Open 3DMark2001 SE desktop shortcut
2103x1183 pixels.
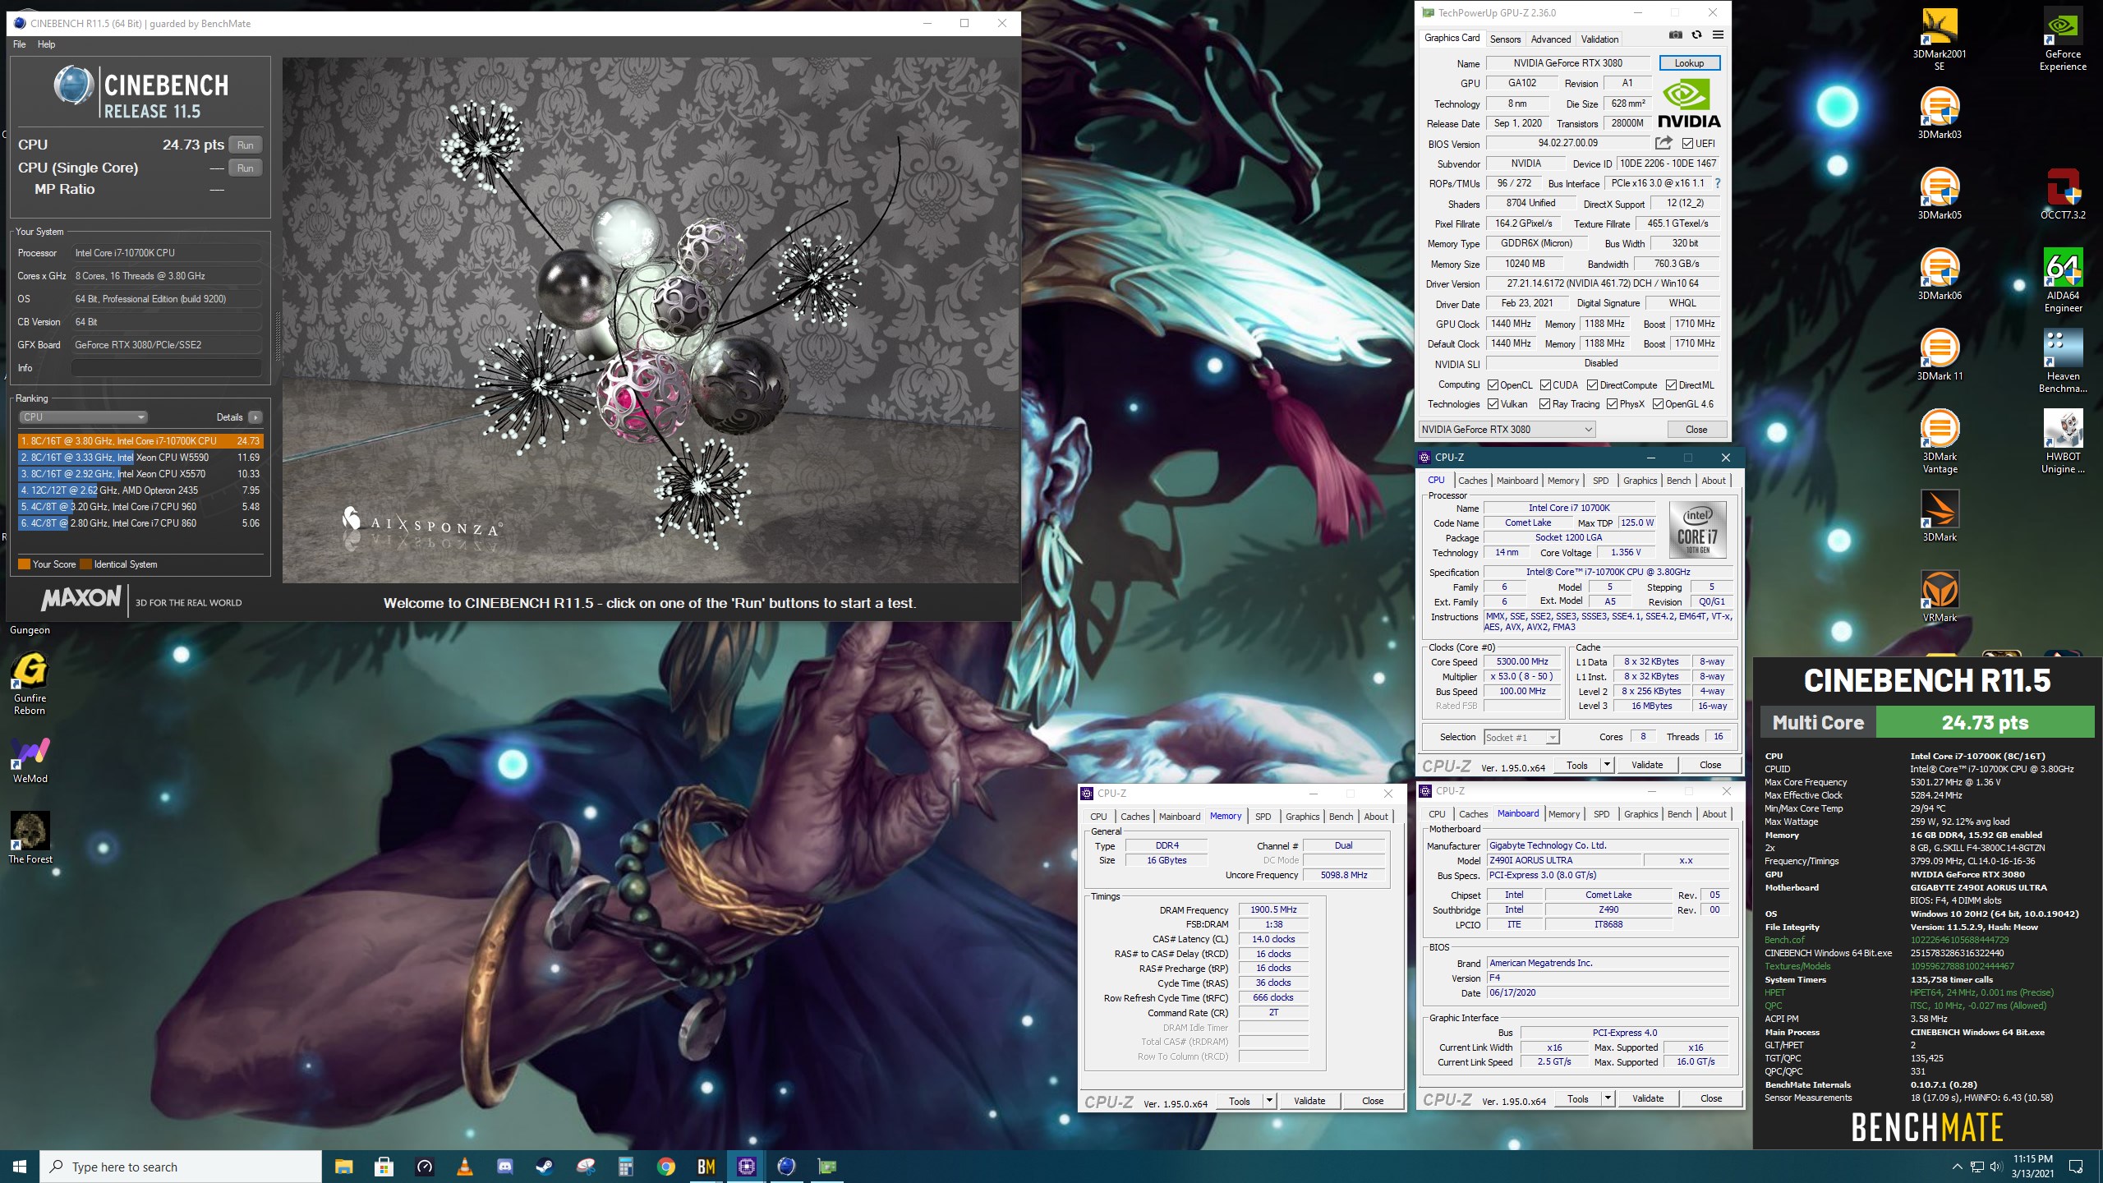click(1939, 39)
